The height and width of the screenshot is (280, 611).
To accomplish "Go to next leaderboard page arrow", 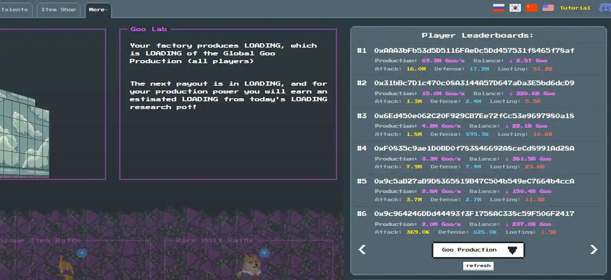I will (x=594, y=249).
